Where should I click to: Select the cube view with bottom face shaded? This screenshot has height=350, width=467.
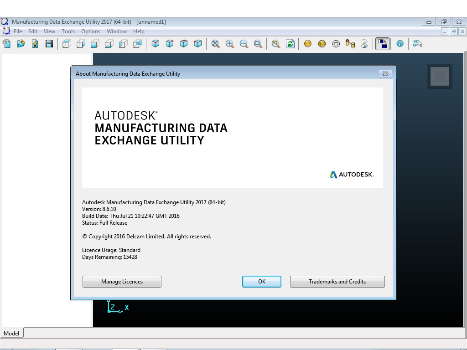[x=109, y=44]
